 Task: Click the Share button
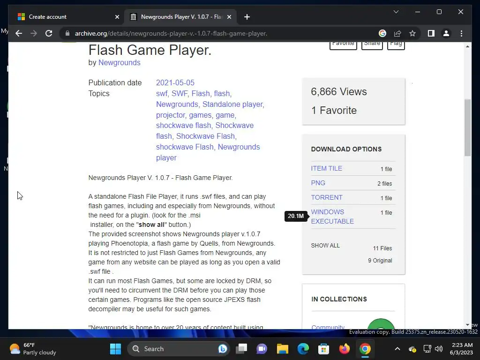click(x=372, y=45)
